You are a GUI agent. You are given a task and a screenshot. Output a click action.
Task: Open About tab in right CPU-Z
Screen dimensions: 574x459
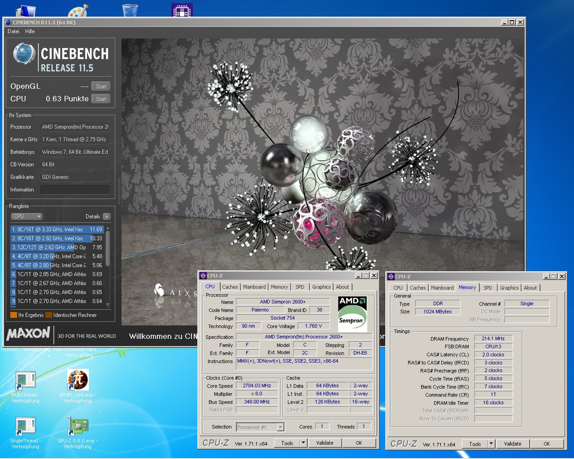(x=531, y=288)
